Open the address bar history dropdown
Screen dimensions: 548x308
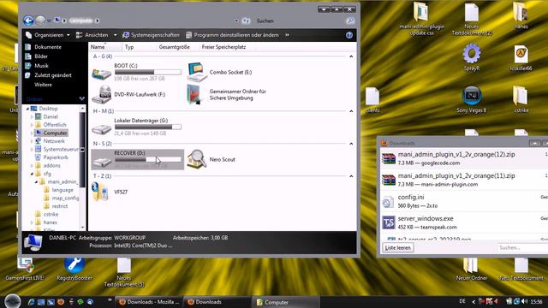(236, 21)
